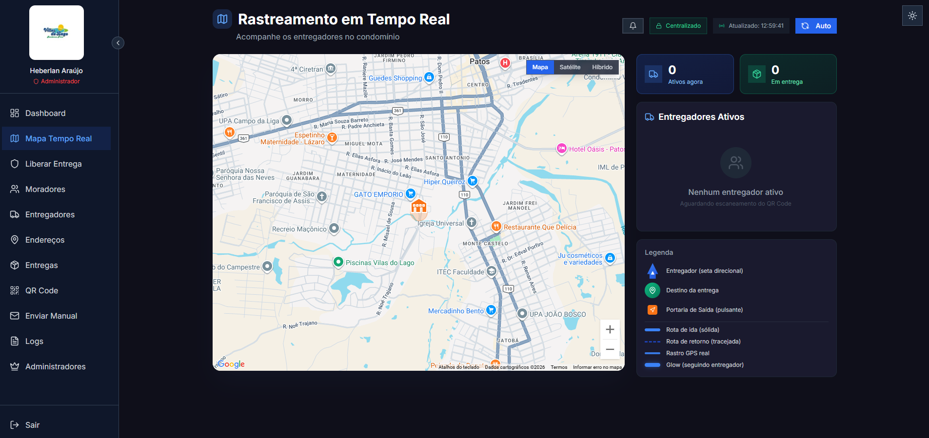This screenshot has width=929, height=438.
Task: Click the Restaurante Que Delícia marker
Action: point(496,226)
